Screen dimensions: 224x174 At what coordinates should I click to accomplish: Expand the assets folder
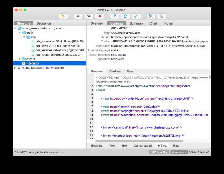[x=20, y=59]
